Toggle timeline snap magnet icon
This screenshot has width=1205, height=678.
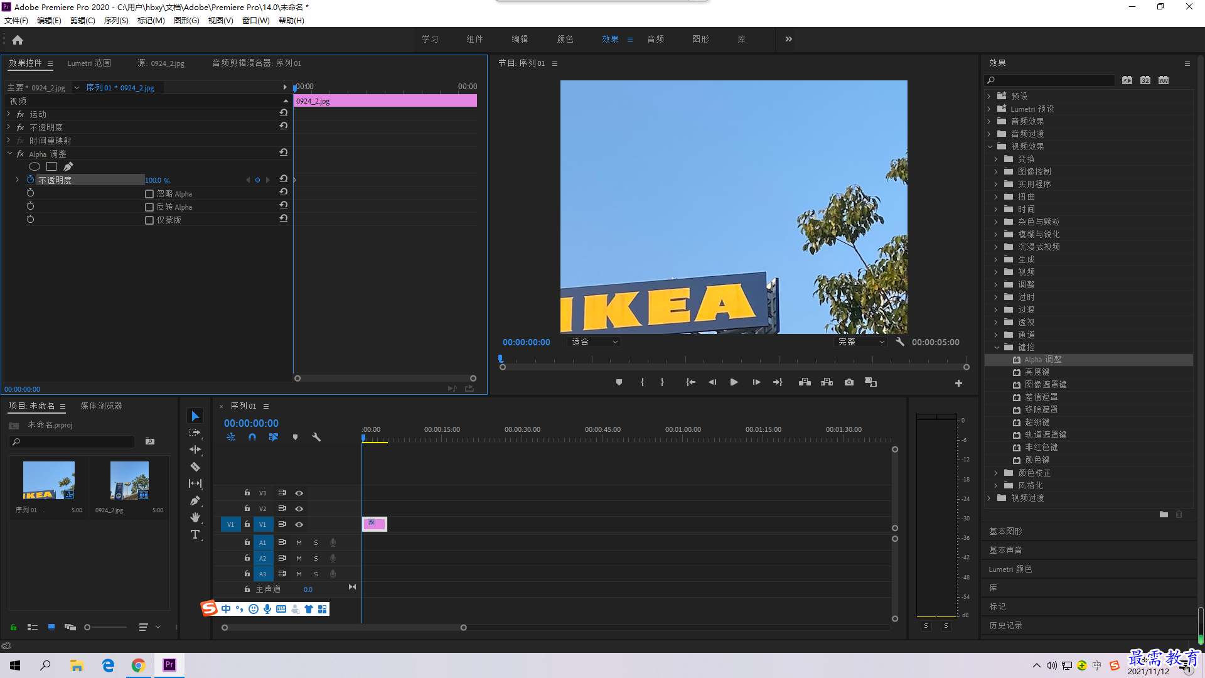point(252,437)
